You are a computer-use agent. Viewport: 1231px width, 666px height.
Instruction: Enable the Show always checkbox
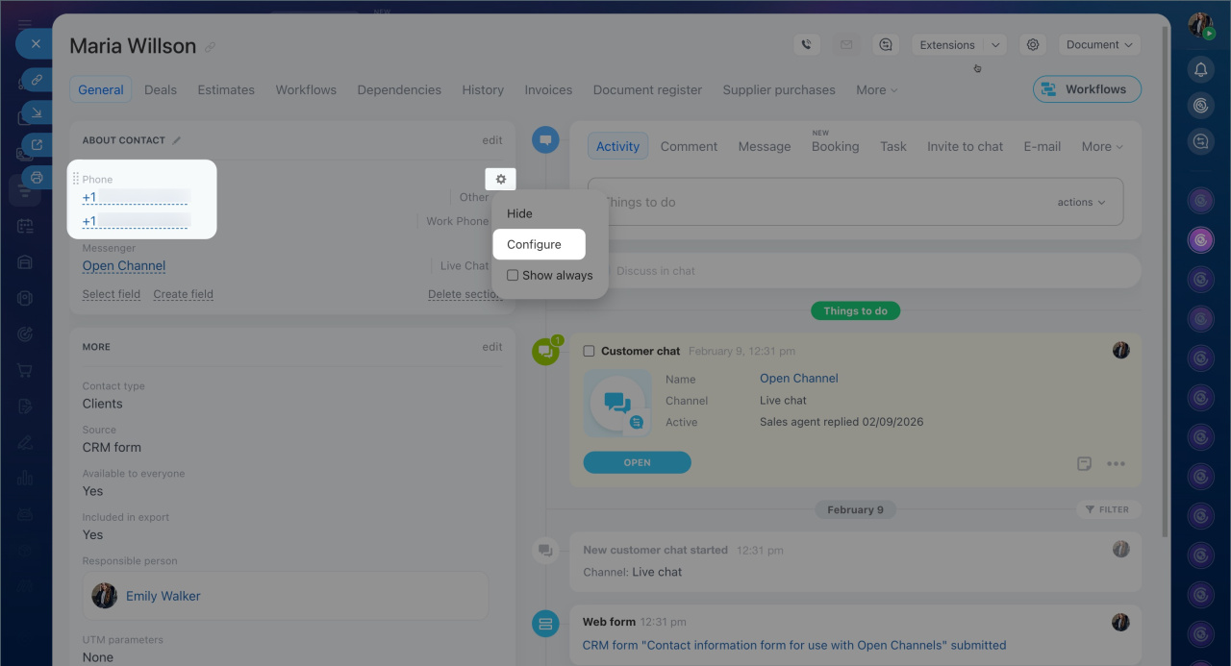point(513,275)
